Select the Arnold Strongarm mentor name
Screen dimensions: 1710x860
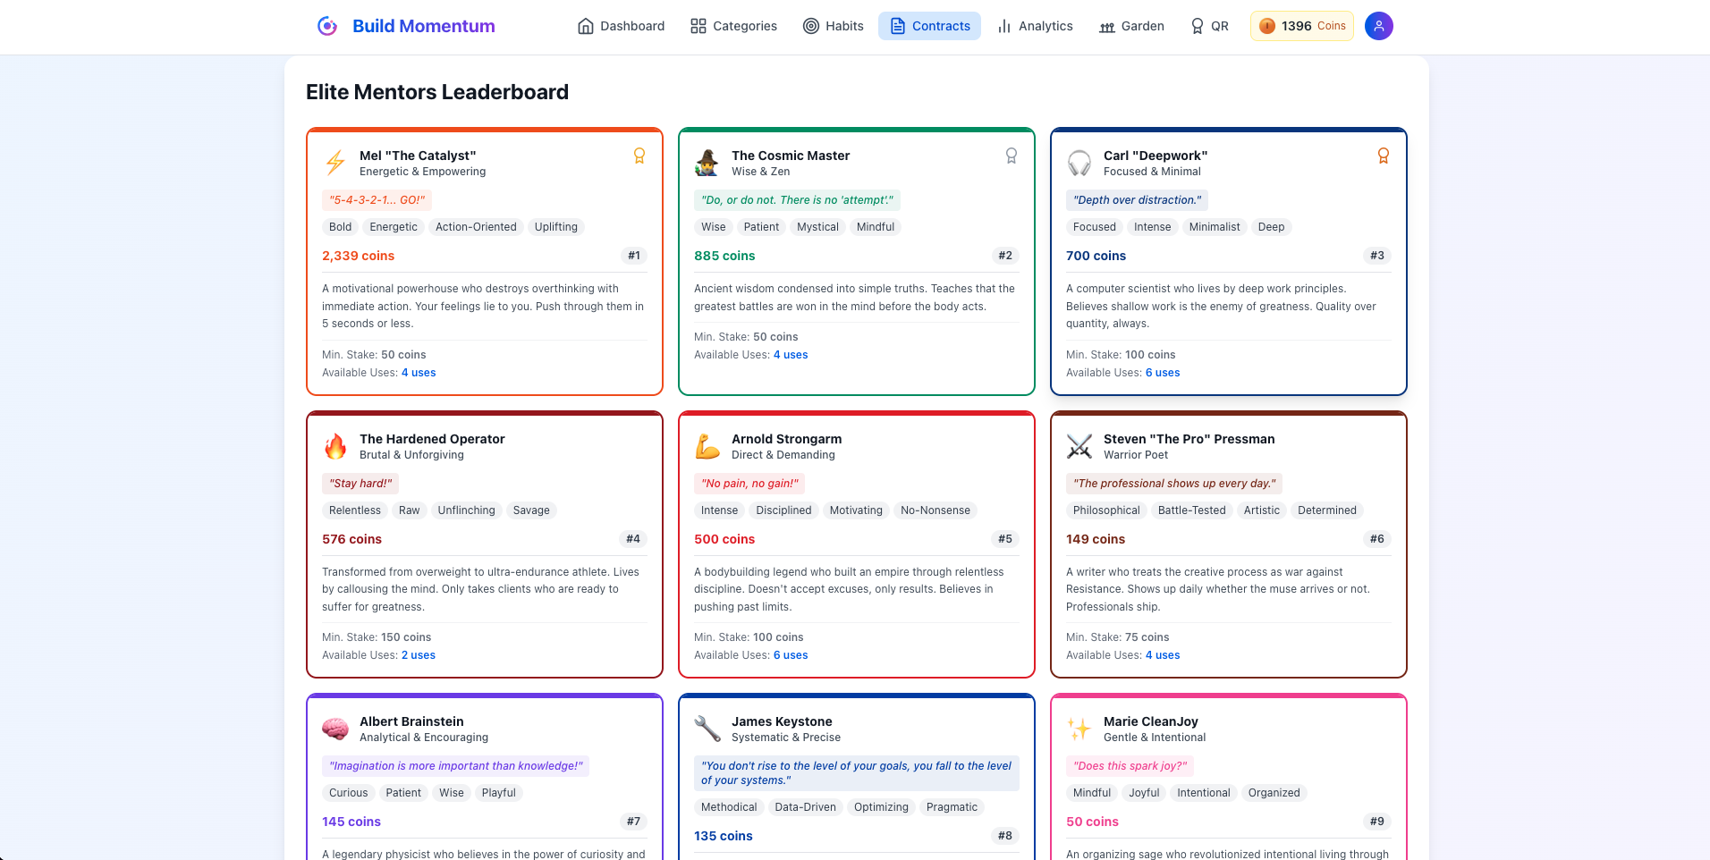pyautogui.click(x=786, y=439)
